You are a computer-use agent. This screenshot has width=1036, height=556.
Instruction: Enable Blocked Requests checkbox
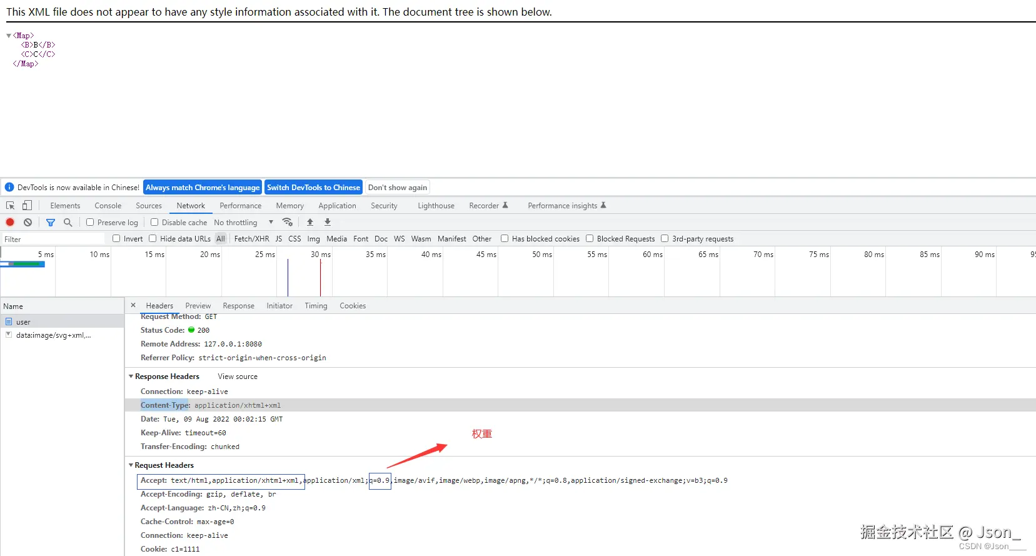pos(590,238)
